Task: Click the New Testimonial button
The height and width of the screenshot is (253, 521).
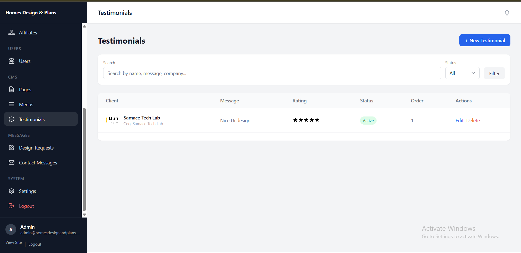Action: (x=484, y=40)
